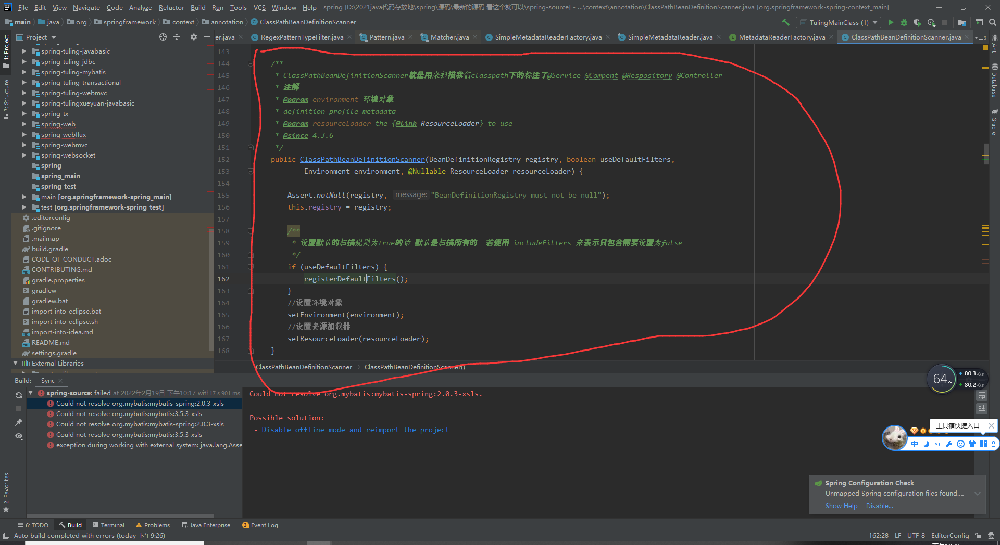Toggle read-only lock icon in status bar

click(x=978, y=535)
